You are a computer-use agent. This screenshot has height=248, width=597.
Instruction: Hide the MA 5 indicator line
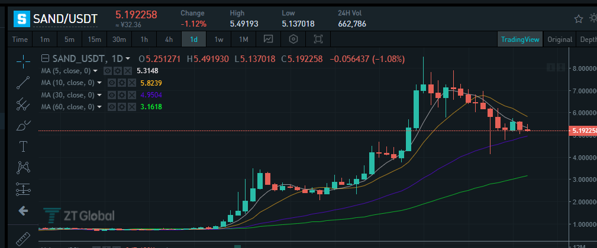108,71
